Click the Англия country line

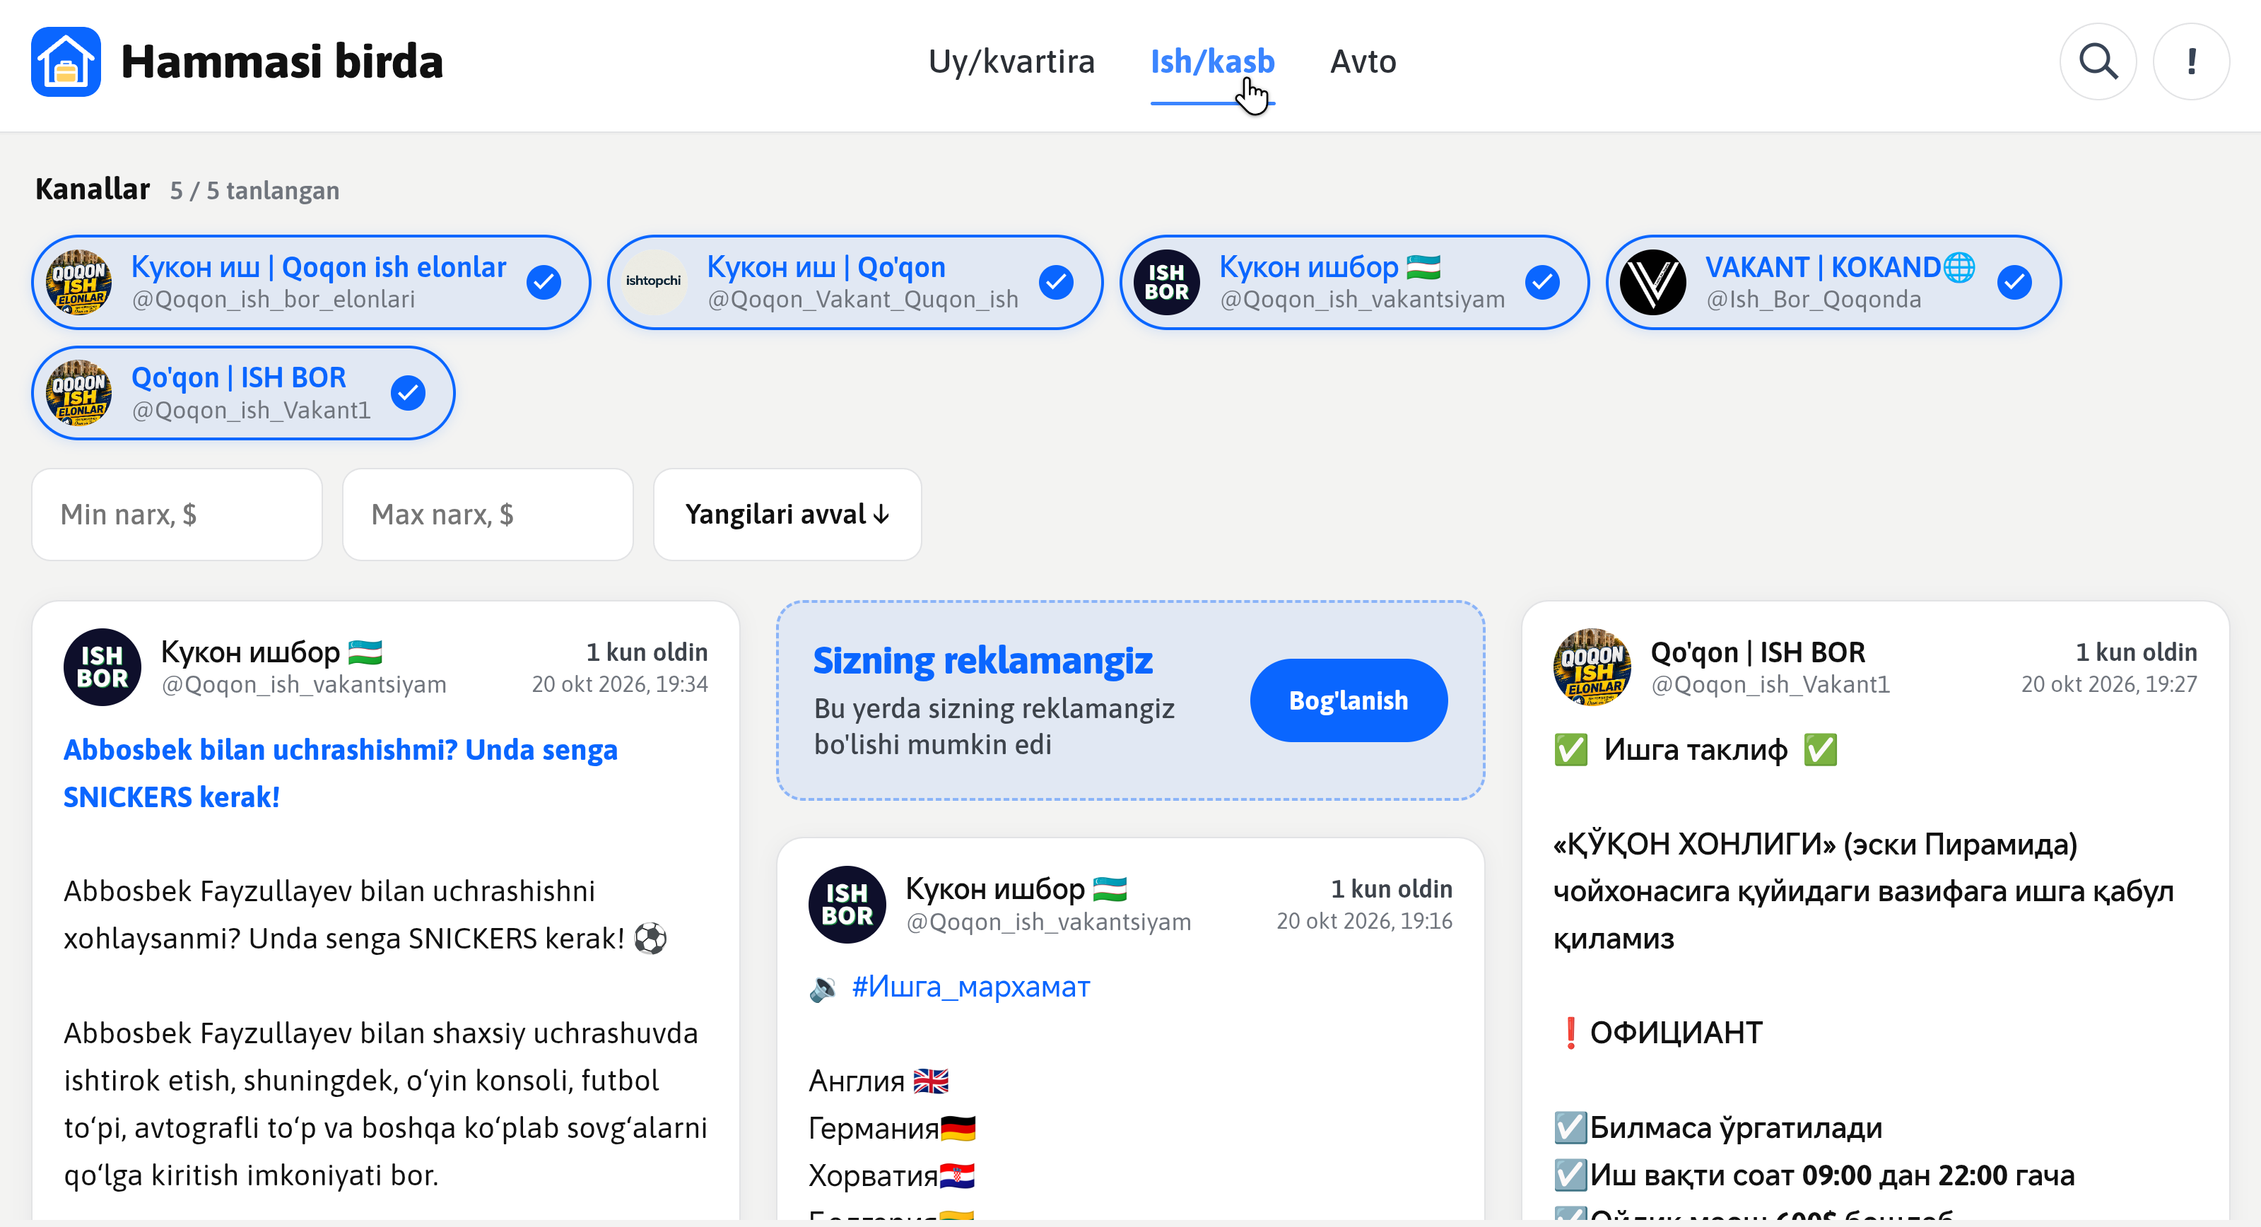879,1081
